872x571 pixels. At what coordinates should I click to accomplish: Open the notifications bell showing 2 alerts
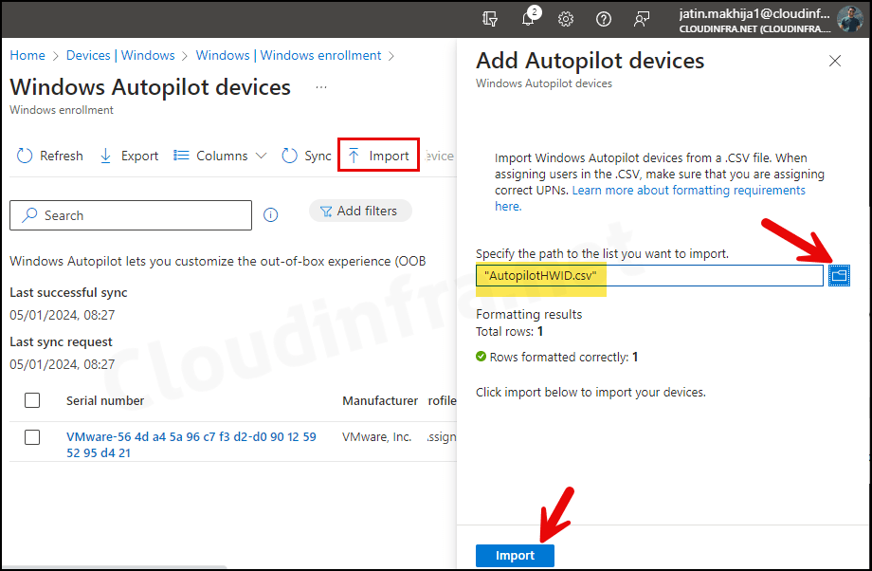pos(528,19)
